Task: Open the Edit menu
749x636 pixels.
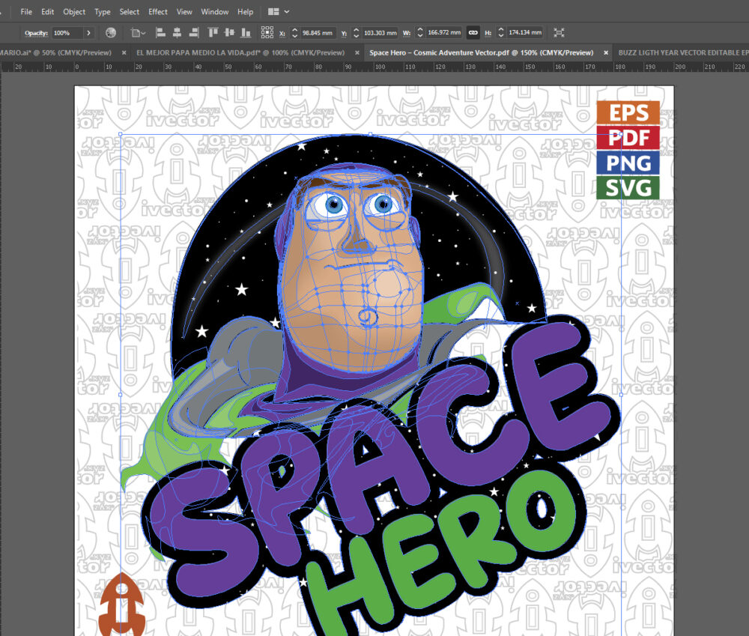Action: coord(47,11)
